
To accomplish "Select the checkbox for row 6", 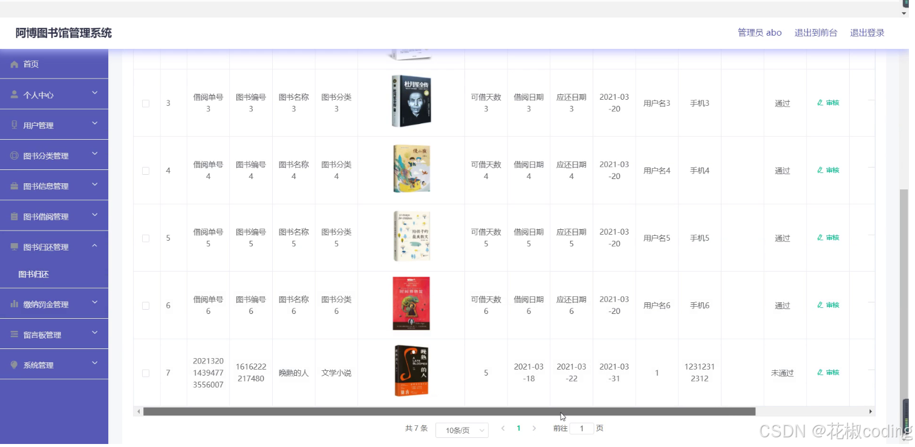I will [146, 306].
